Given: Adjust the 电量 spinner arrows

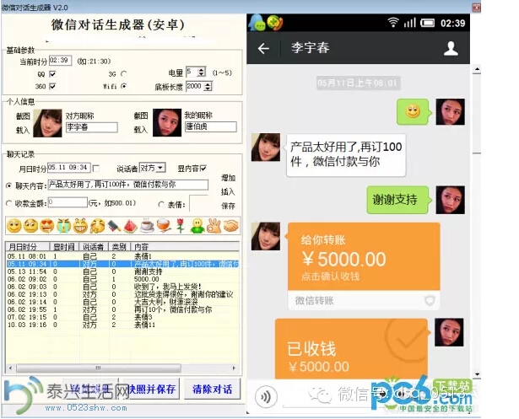Looking at the screenshot, I should coord(202,73).
